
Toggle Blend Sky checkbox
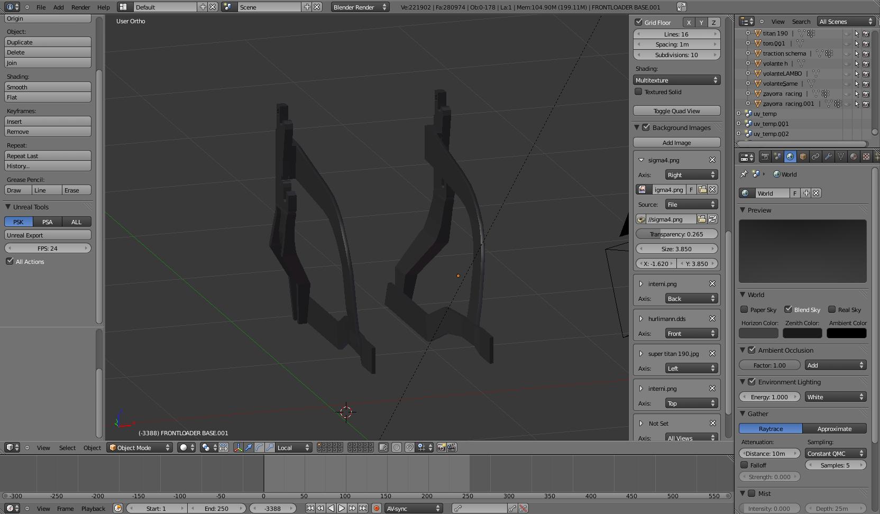788,309
